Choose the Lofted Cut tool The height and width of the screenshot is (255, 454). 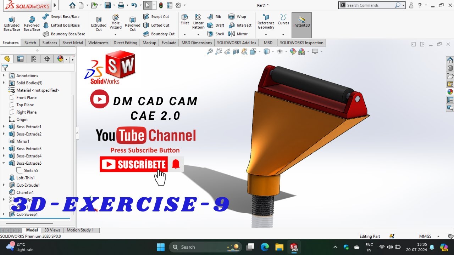[x=156, y=25]
